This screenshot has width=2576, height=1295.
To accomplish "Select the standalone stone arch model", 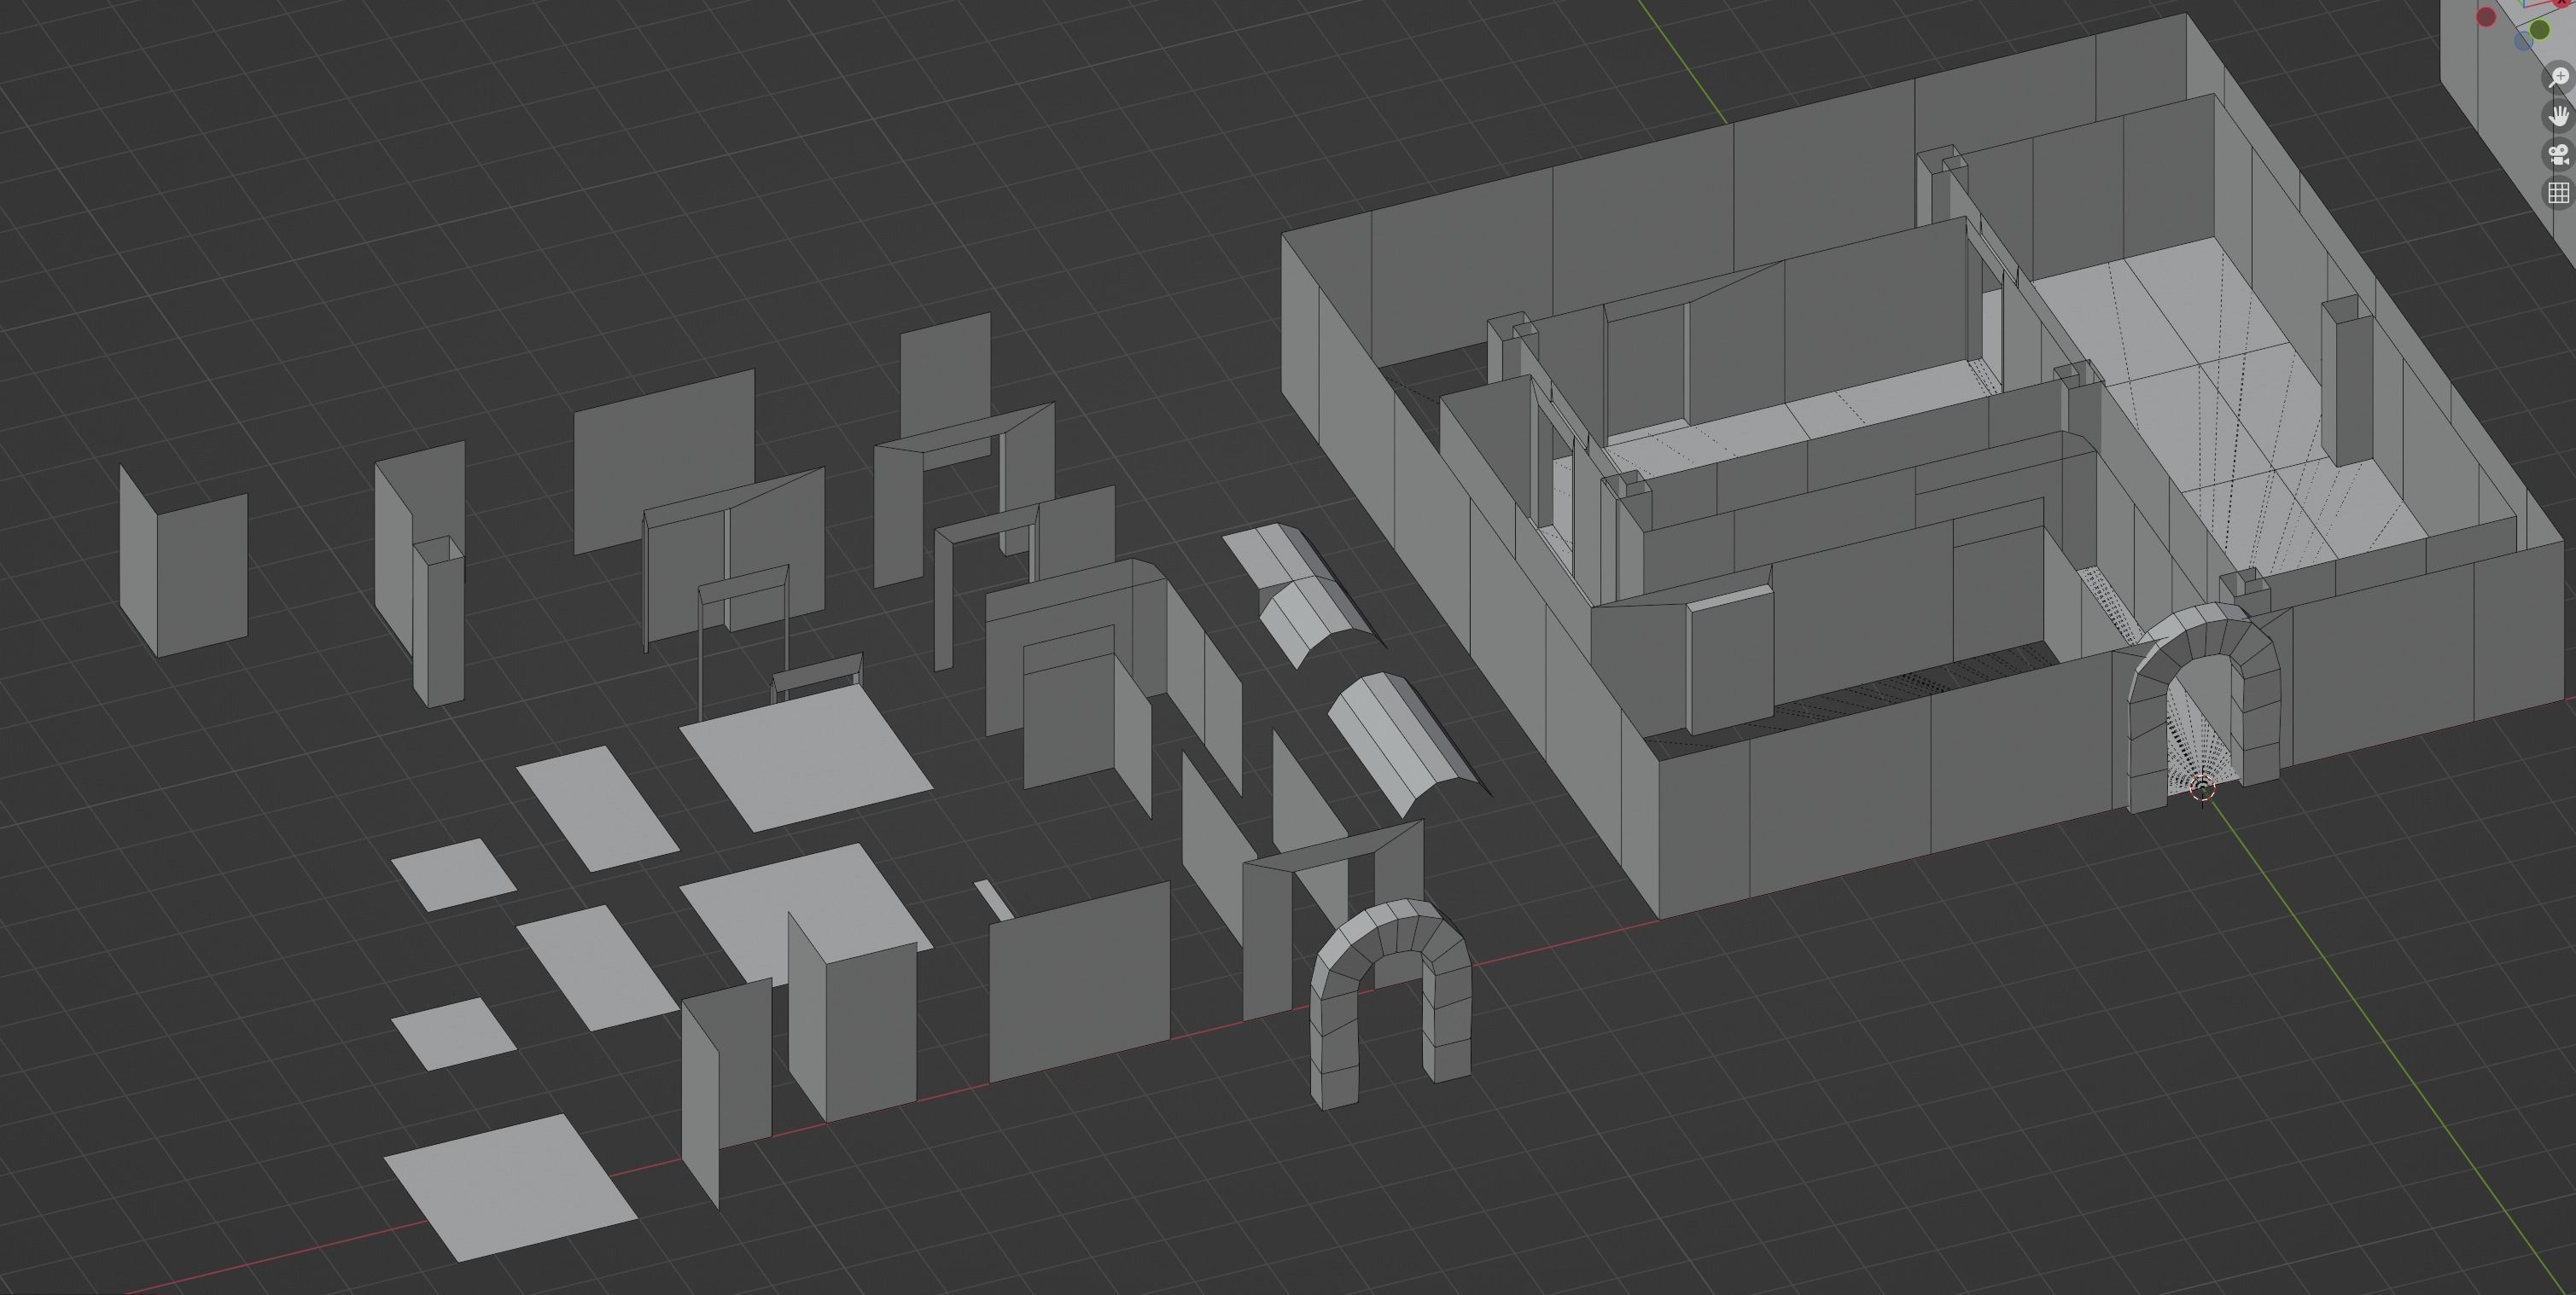I will point(1390,1003).
